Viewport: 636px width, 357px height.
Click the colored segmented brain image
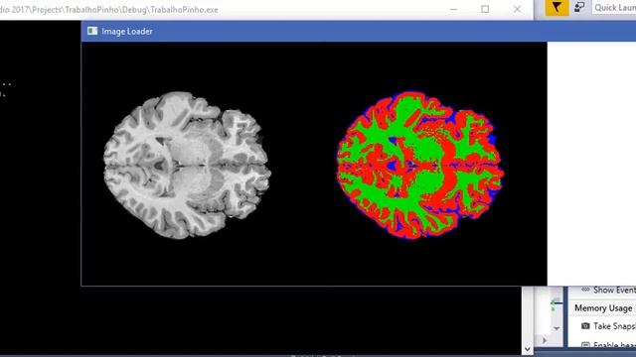(420, 166)
